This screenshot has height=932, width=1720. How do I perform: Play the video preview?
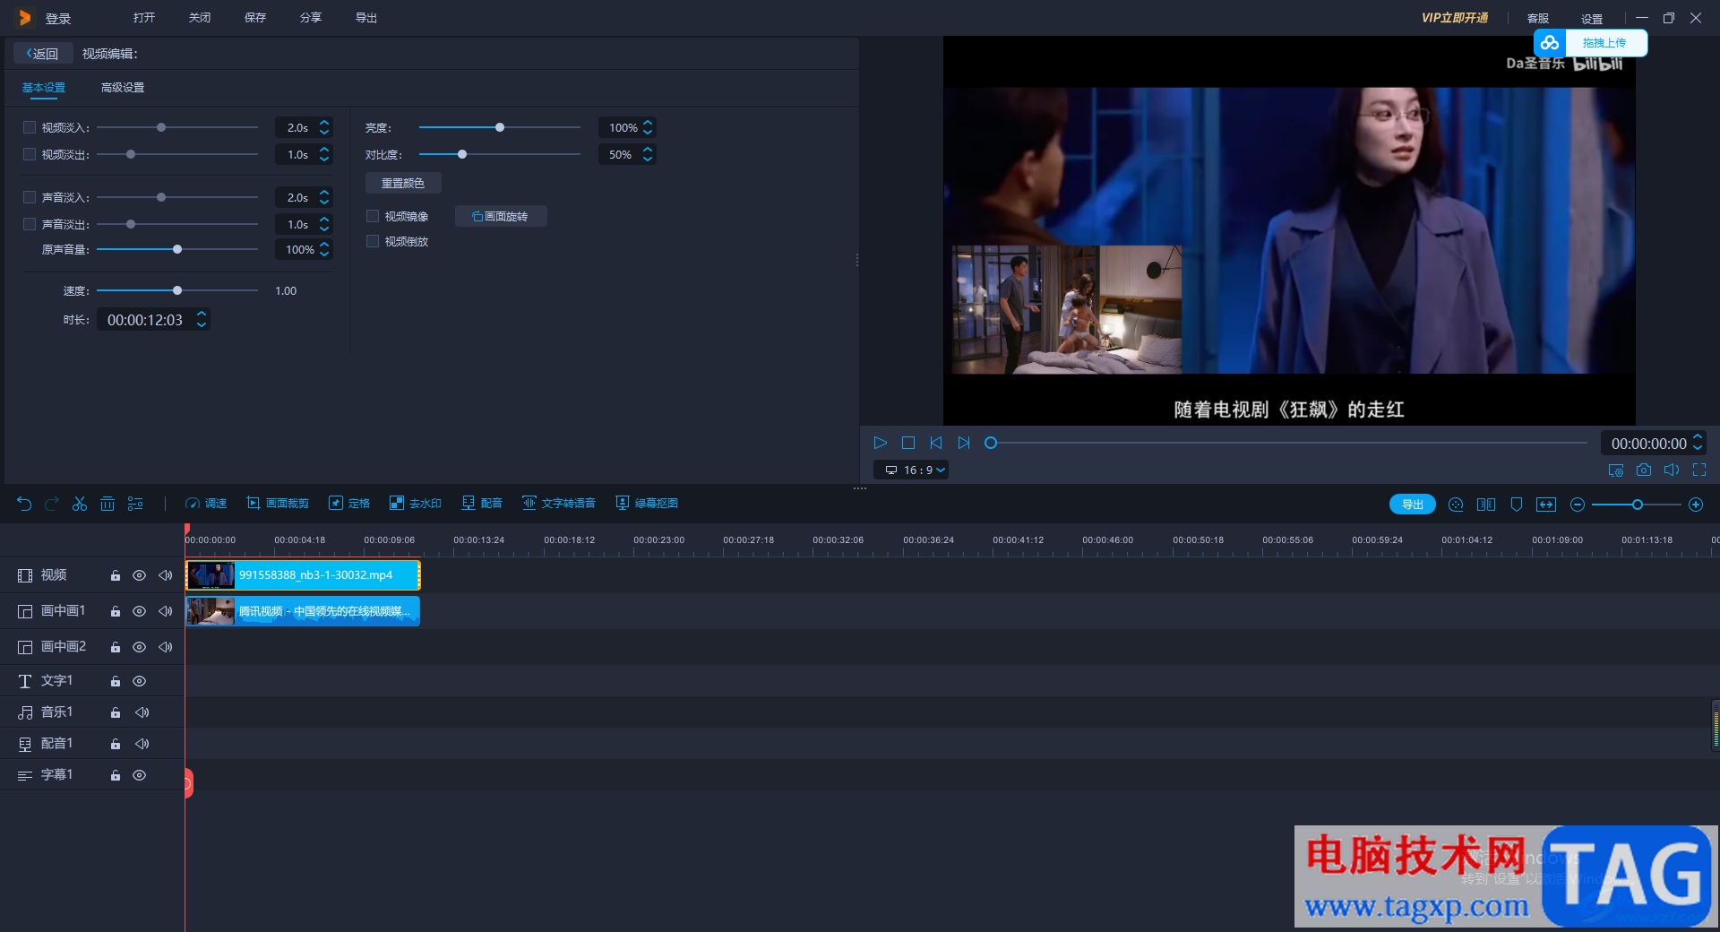pos(880,443)
